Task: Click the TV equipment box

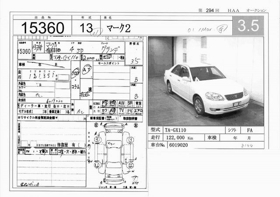Action: pos(122,110)
